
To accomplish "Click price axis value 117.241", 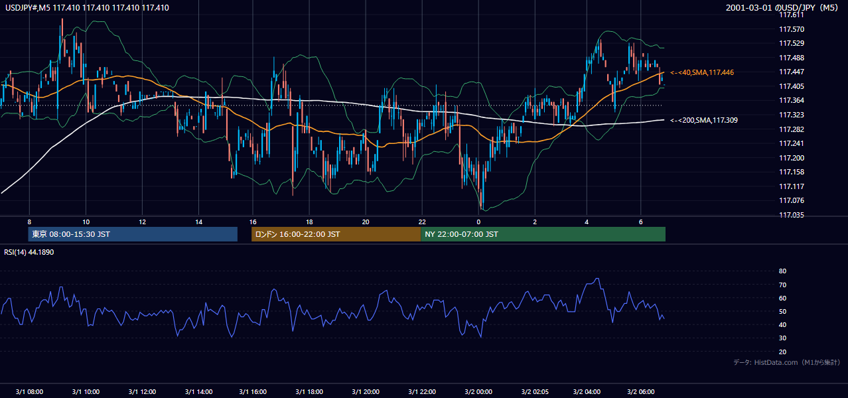I will click(x=791, y=143).
